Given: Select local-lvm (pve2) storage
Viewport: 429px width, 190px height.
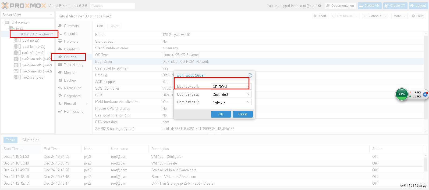Looking at the screenshot, I should pyautogui.click(x=33, y=47).
